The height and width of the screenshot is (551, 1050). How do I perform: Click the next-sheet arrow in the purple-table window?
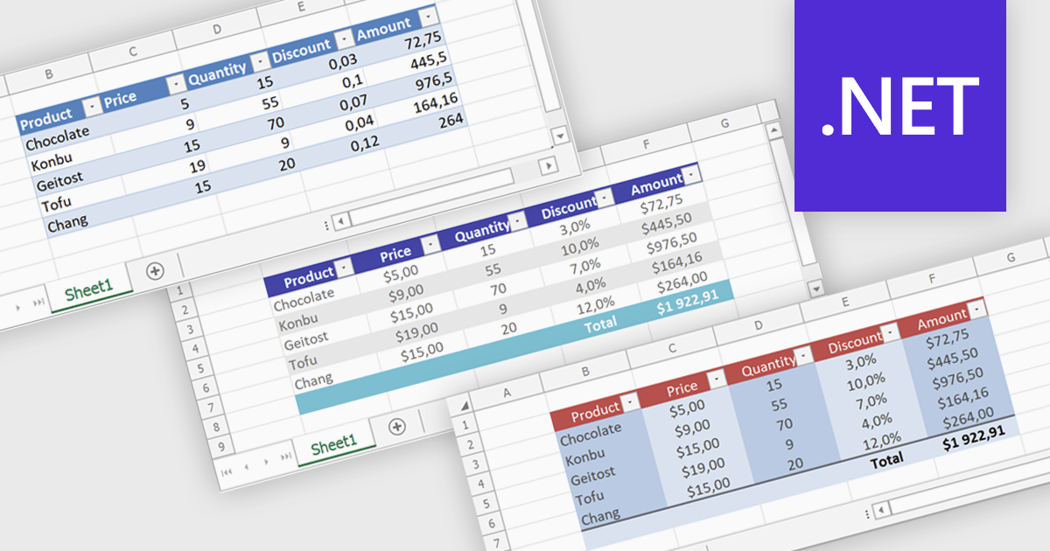click(266, 461)
